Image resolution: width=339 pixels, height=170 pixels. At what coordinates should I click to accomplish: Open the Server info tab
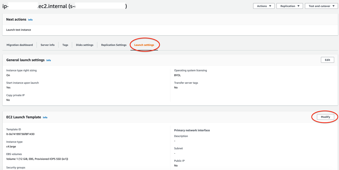pos(47,45)
